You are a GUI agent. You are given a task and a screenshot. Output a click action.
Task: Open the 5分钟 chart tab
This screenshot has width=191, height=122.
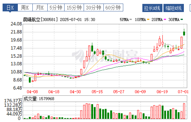point(56,7)
